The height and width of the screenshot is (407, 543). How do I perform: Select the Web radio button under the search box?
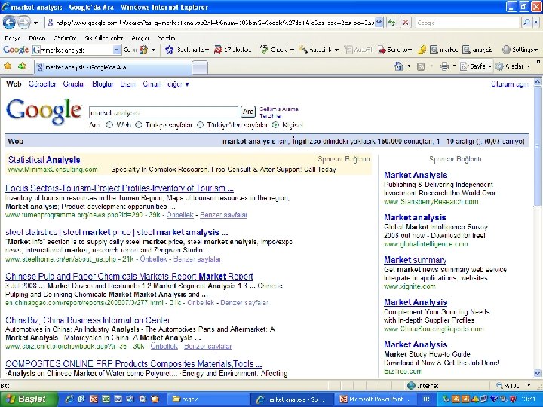pyautogui.click(x=109, y=125)
